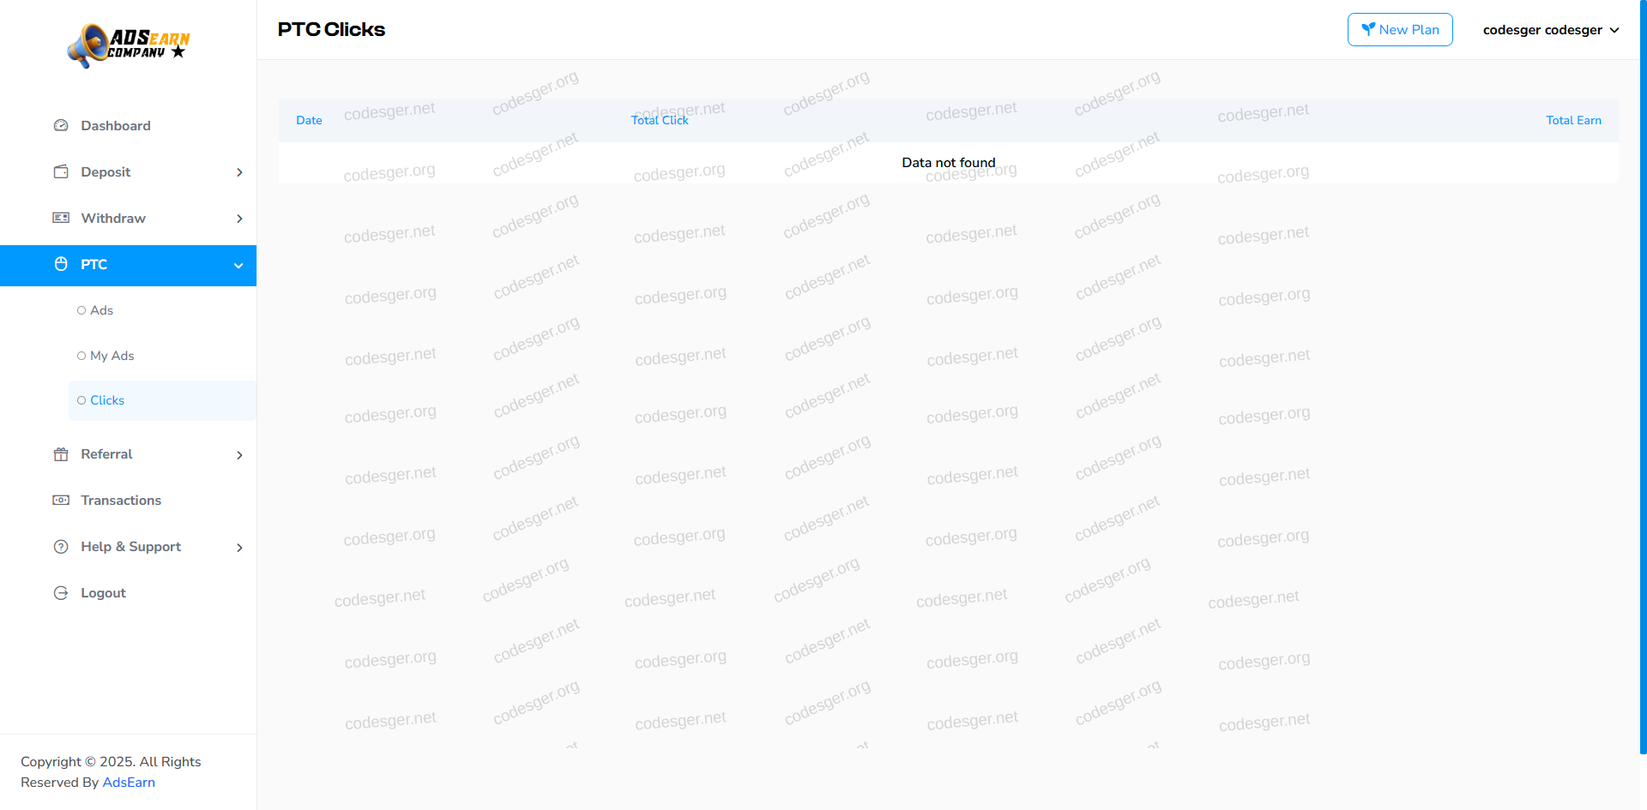The width and height of the screenshot is (1647, 810).
Task: Go to the Dashboard menu item
Action: (x=116, y=126)
